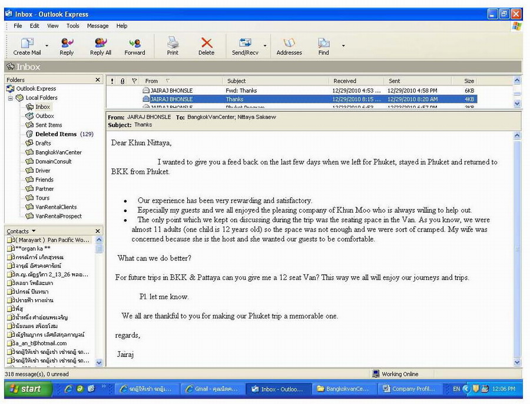Sort by the From column header
530x404 pixels.
[x=182, y=81]
